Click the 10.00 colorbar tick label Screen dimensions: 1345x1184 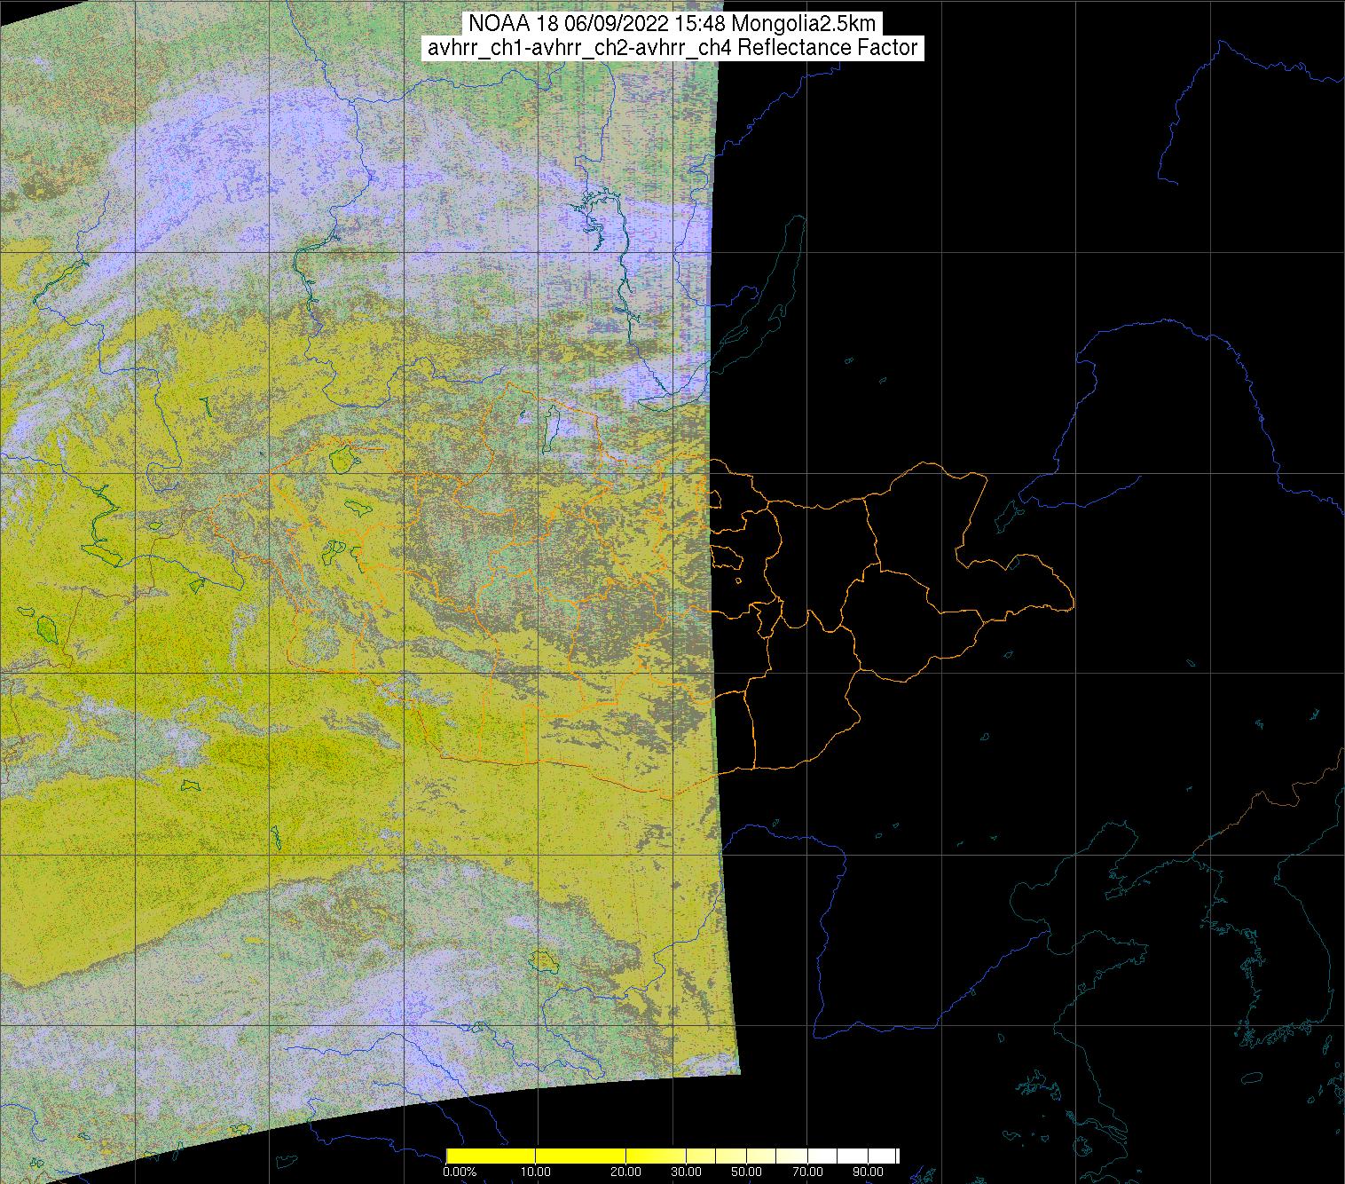tap(536, 1172)
